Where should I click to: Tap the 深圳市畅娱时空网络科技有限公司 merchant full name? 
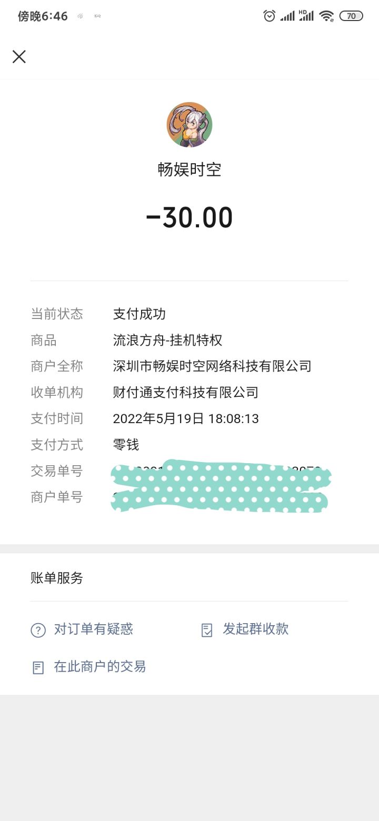(x=212, y=366)
